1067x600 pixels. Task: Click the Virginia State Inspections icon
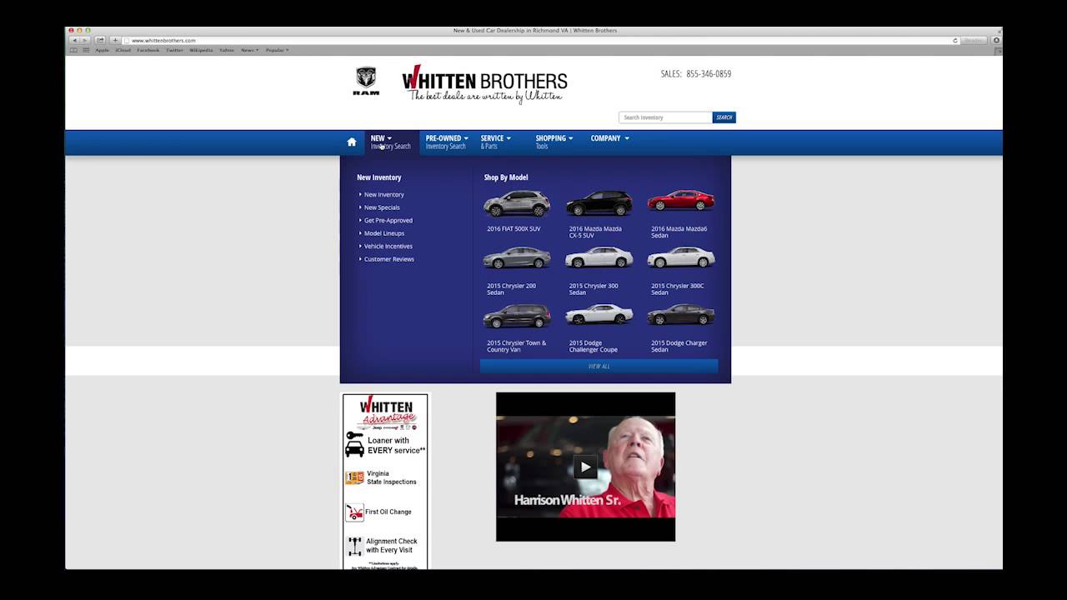point(354,477)
